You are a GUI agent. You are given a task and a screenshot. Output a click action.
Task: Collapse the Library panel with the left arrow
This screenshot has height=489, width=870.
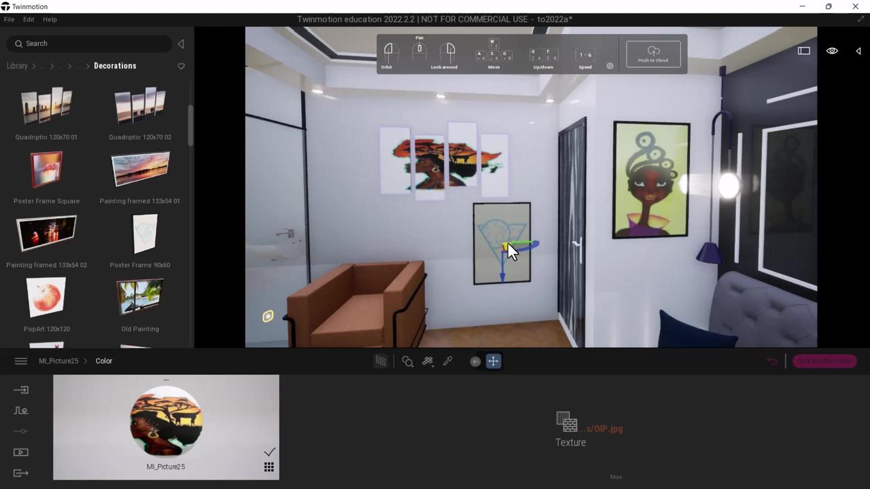click(x=181, y=43)
